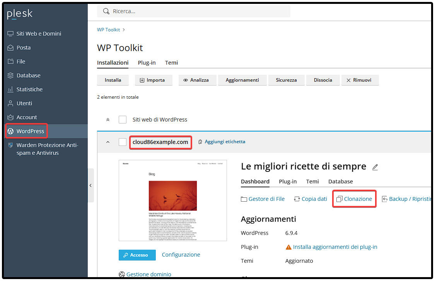Viewport: 435px width, 281px height.
Task: Click the Temi status Aggiornato text
Action: (299, 261)
